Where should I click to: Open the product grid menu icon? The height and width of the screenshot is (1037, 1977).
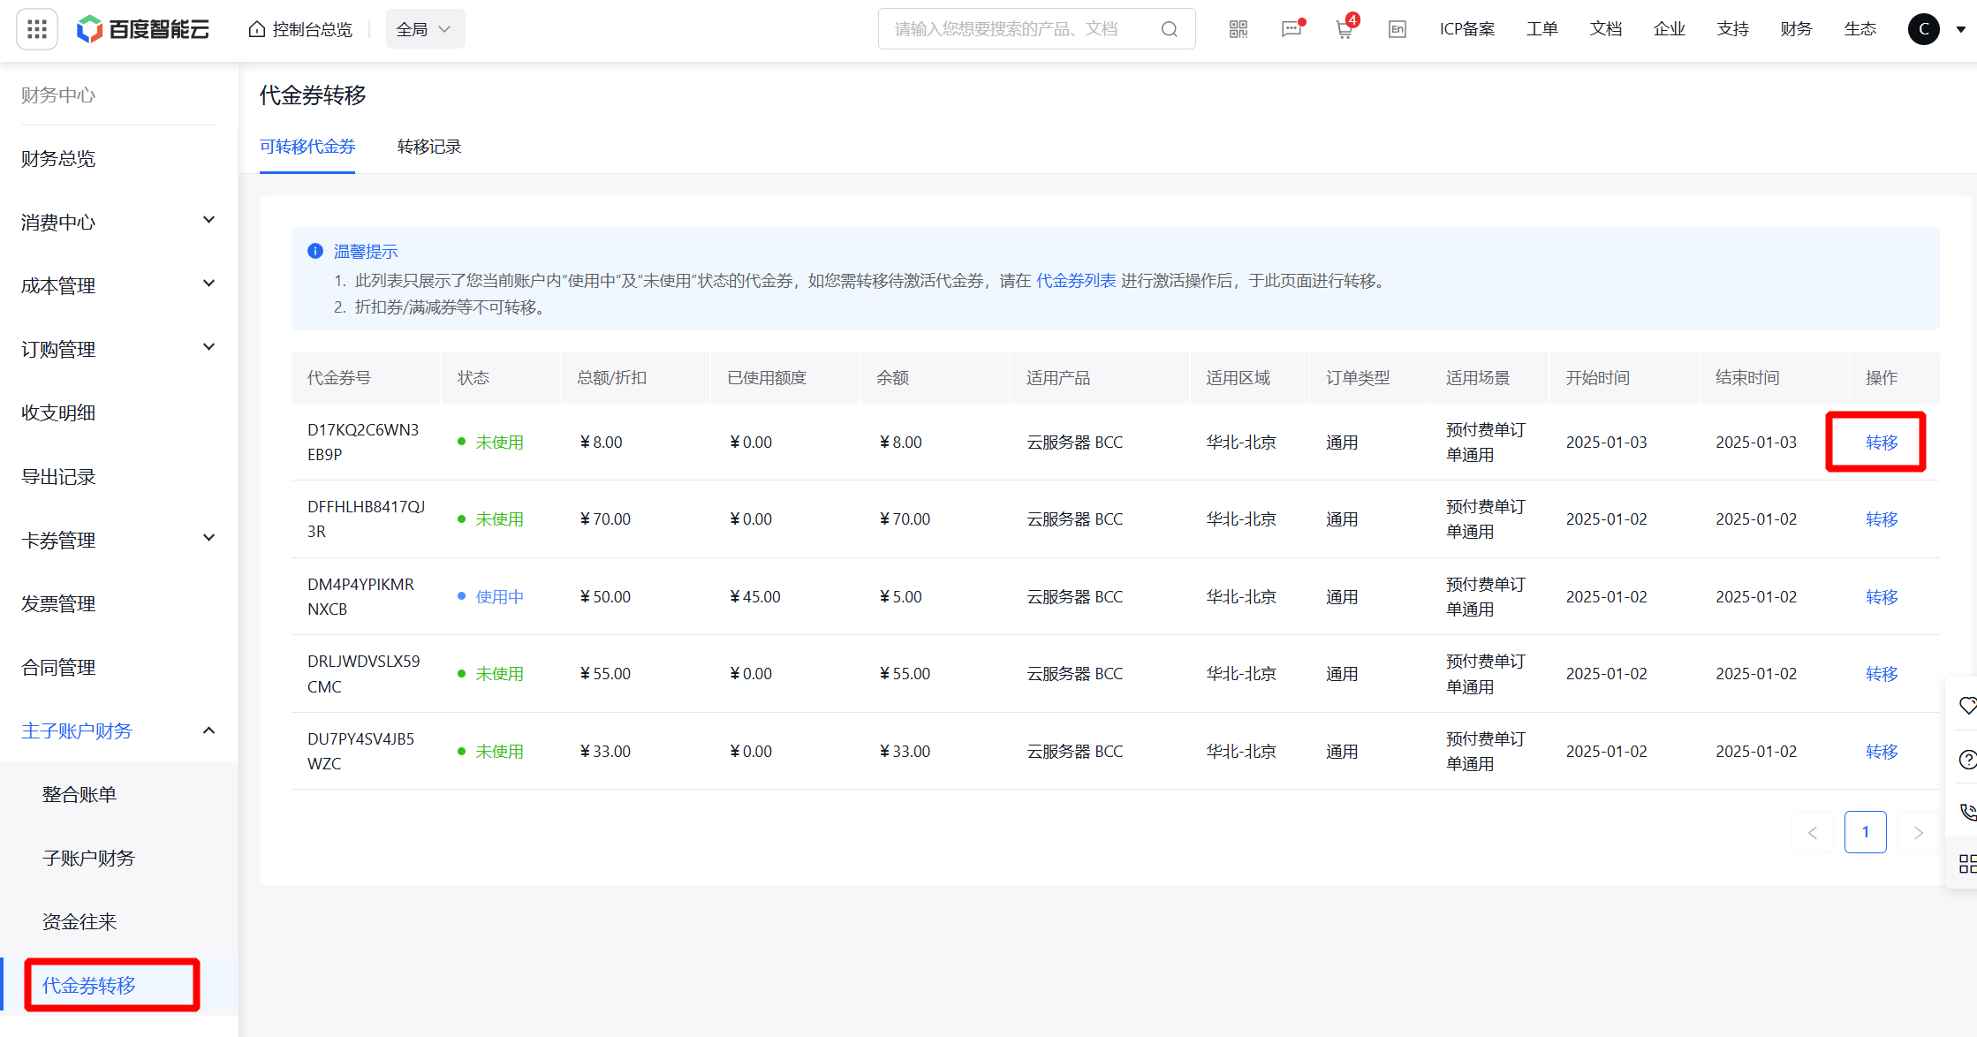click(x=37, y=29)
